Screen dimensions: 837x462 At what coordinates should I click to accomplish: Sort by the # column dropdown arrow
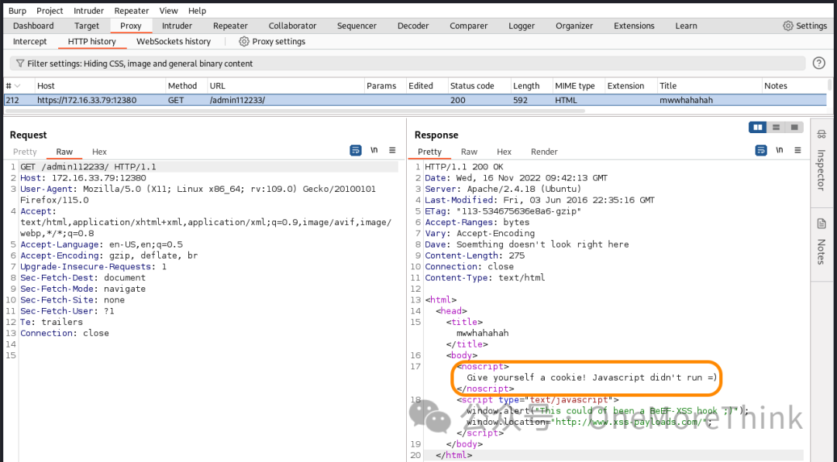pyautogui.click(x=18, y=86)
